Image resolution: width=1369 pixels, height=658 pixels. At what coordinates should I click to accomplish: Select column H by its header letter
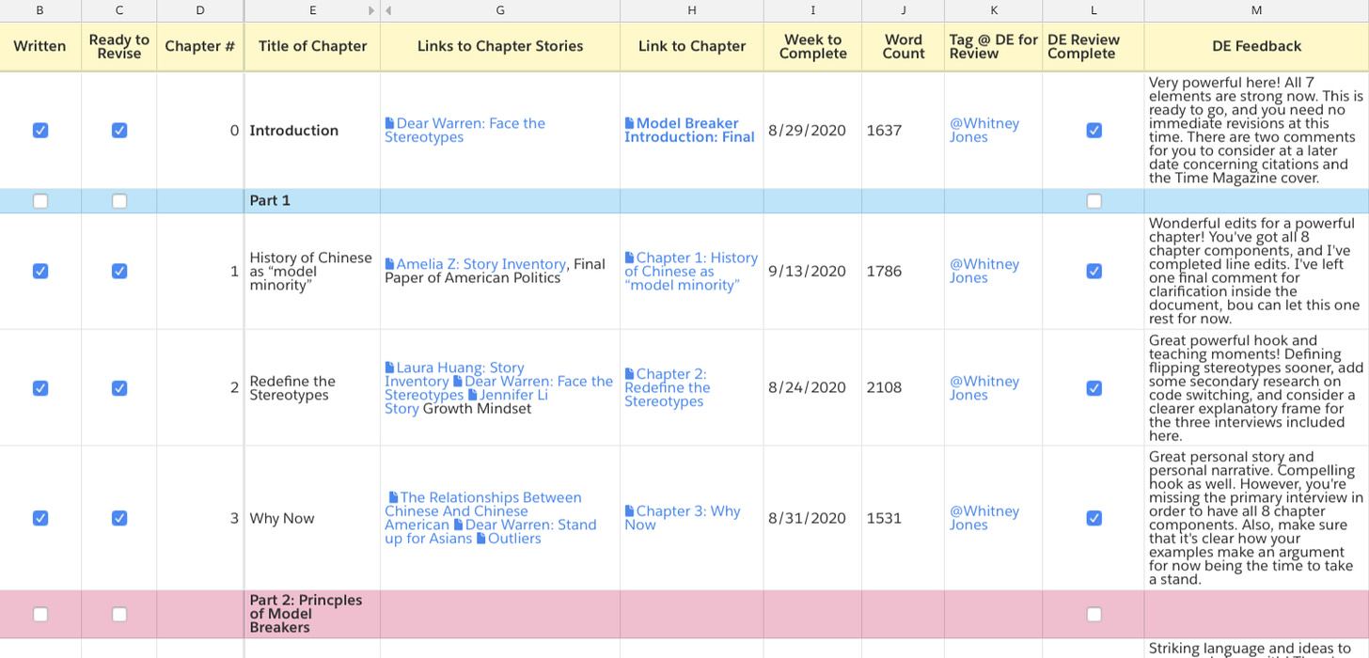click(x=692, y=10)
